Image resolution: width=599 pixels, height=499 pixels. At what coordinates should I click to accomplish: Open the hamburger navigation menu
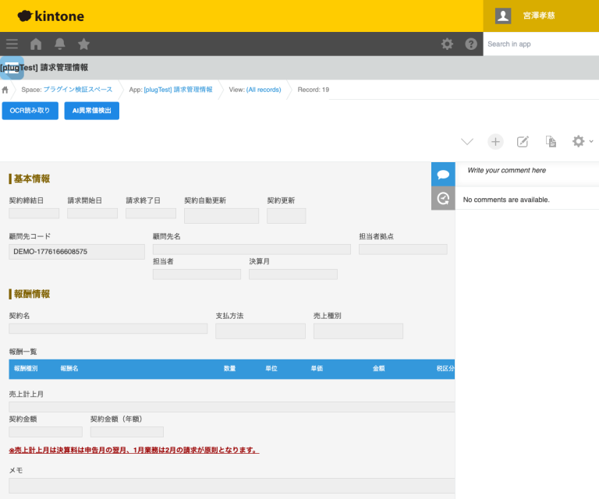click(12, 44)
